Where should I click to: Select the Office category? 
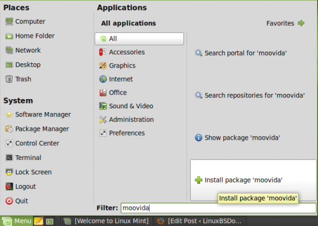[x=113, y=93]
